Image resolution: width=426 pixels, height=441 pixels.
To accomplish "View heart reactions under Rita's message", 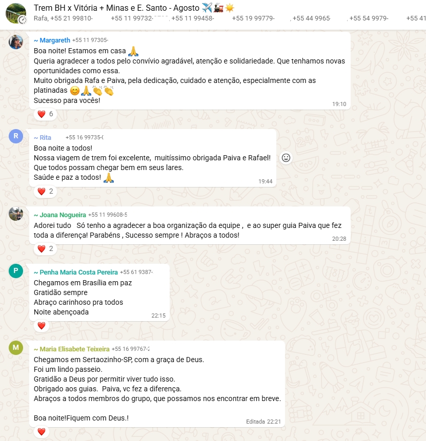I will click(x=45, y=191).
